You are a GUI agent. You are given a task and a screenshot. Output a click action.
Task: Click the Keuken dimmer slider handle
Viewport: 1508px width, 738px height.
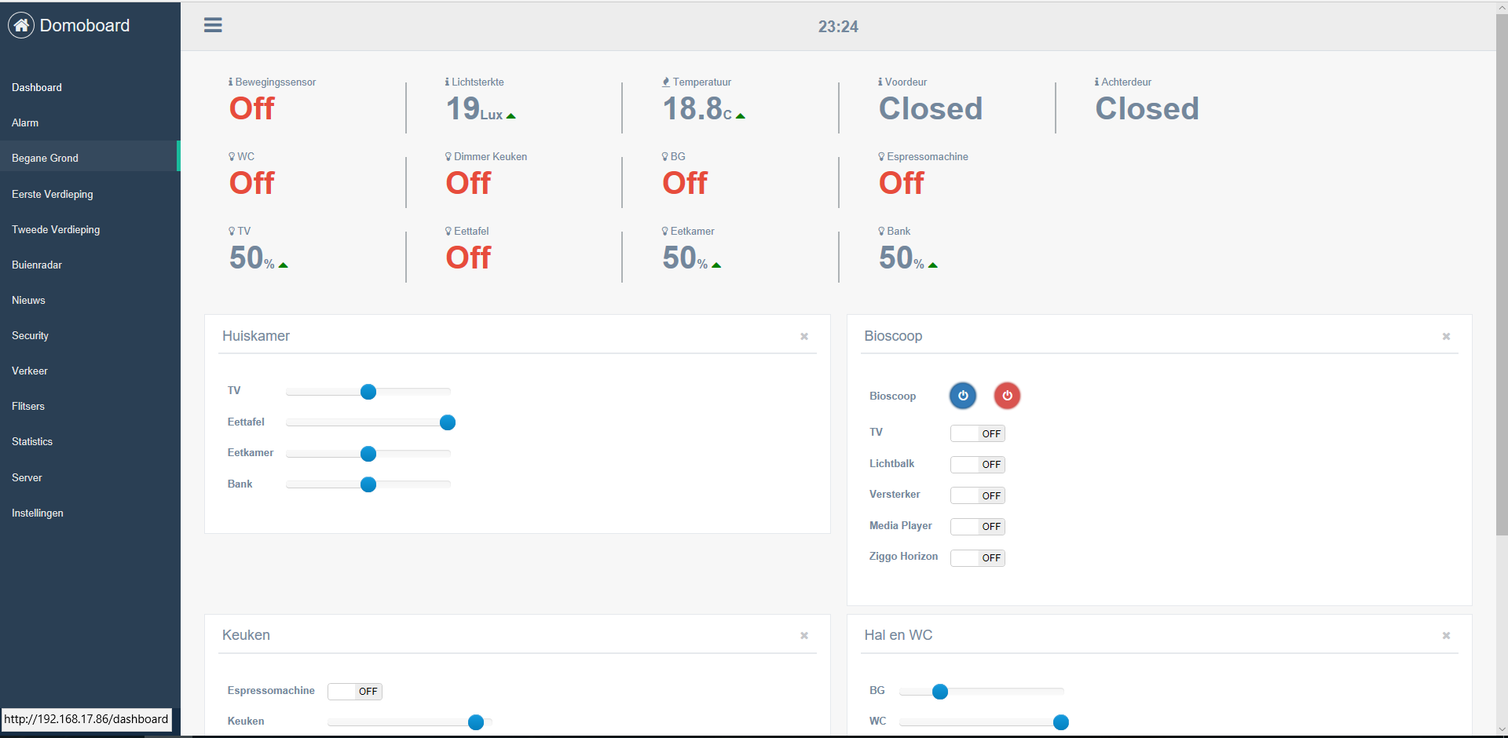click(x=476, y=722)
